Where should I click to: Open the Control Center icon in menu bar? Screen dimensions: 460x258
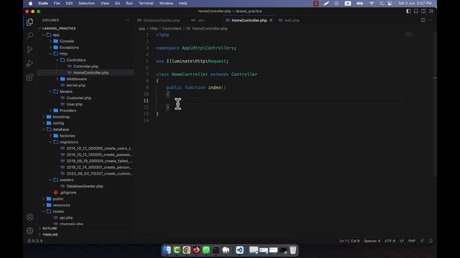[390, 4]
